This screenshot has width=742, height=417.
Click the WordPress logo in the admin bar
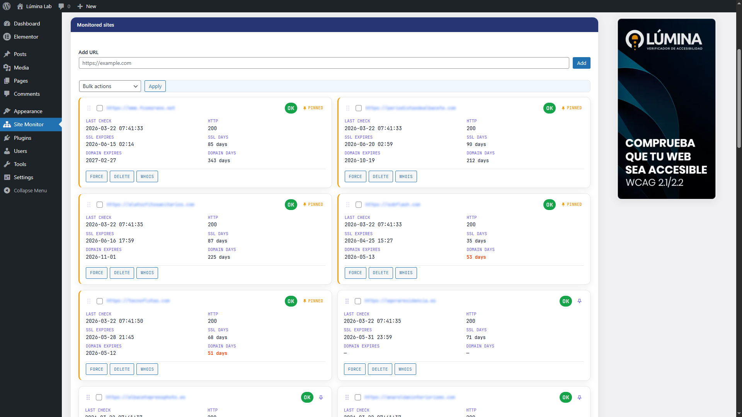(x=7, y=6)
